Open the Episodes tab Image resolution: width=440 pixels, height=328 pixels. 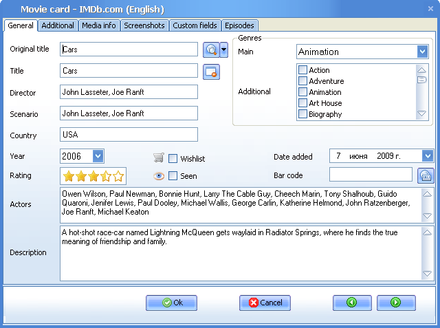point(239,25)
